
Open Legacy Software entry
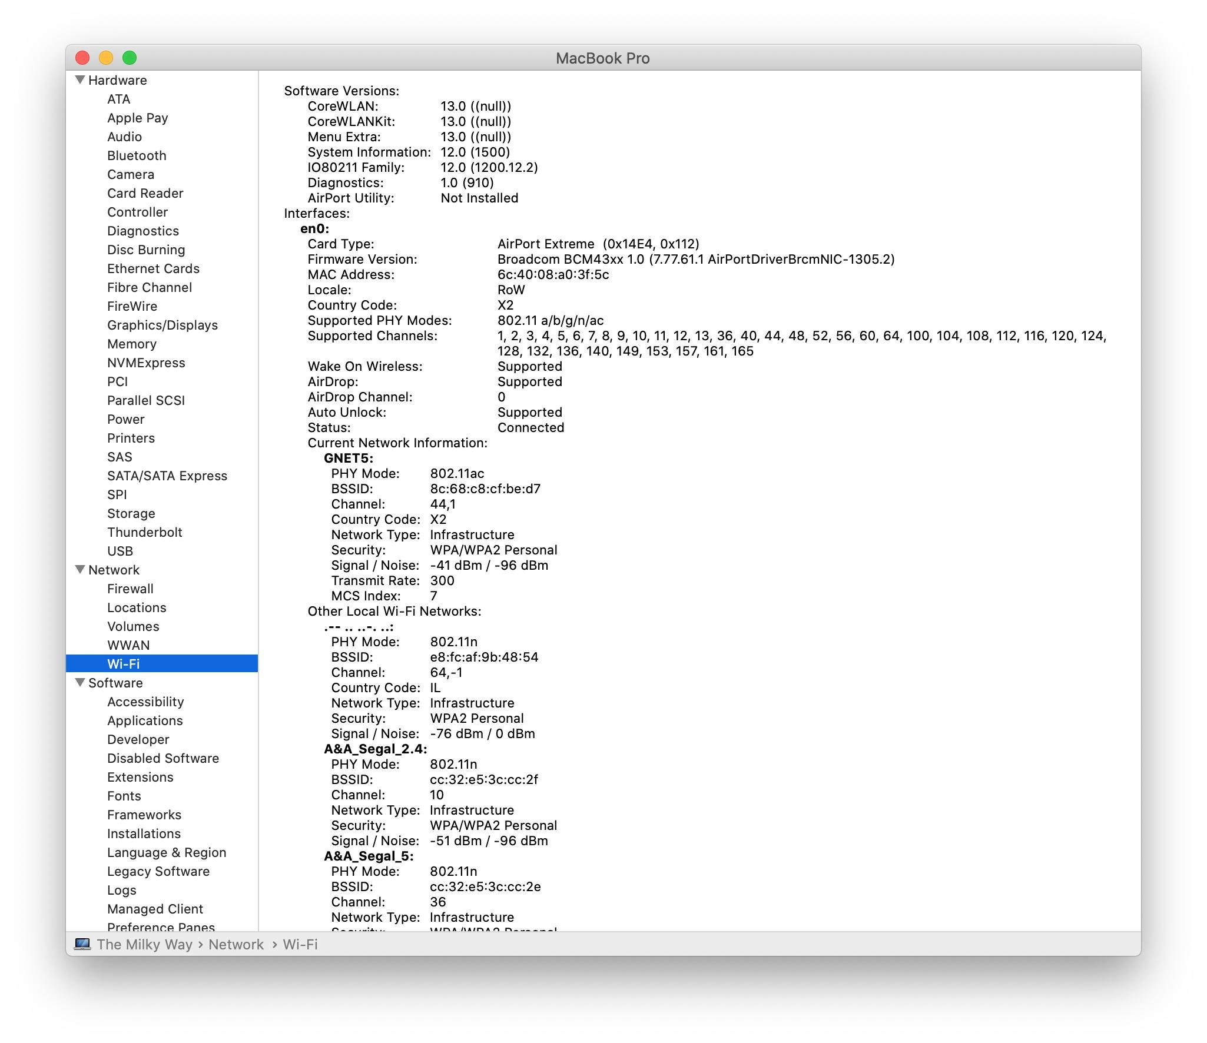click(x=158, y=871)
